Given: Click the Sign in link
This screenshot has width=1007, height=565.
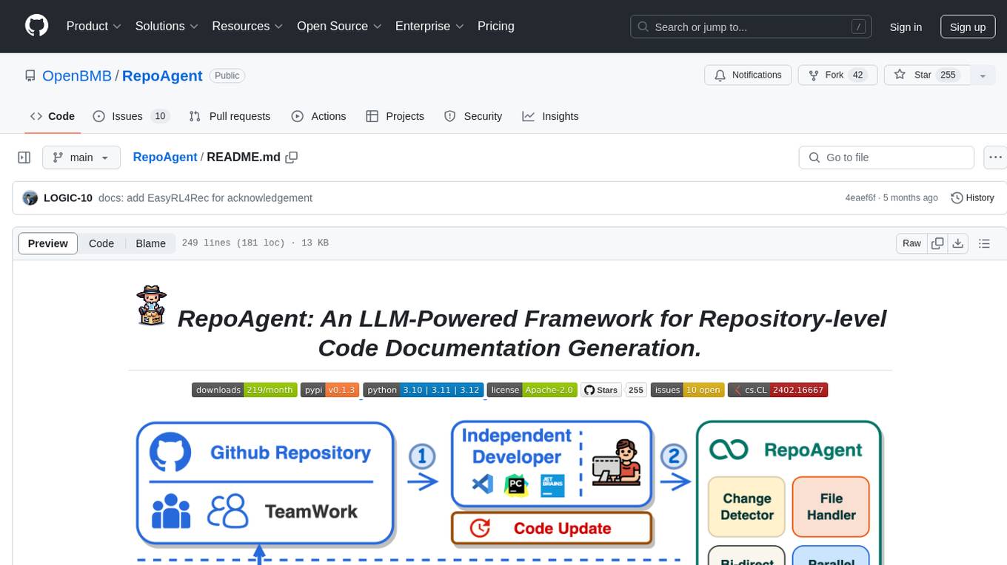Looking at the screenshot, I should coord(906,27).
